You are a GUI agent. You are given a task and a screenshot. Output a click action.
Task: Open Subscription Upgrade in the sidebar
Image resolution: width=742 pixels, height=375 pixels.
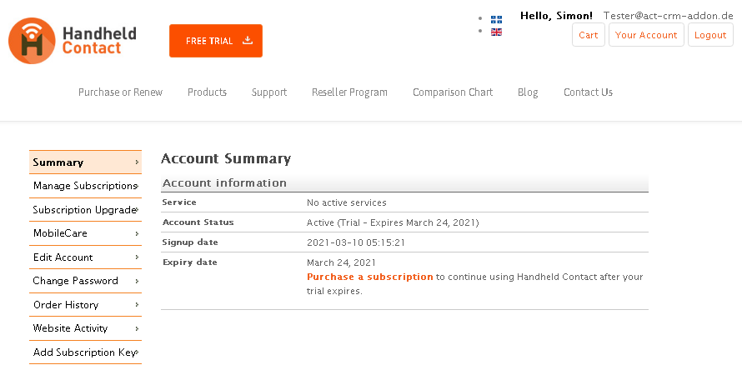[85, 209]
